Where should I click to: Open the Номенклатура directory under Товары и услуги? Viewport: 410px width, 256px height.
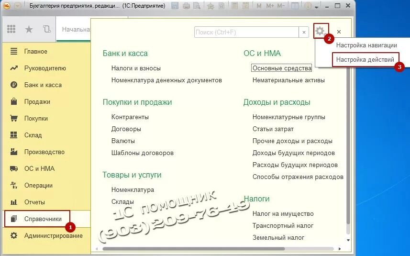pyautogui.click(x=133, y=189)
